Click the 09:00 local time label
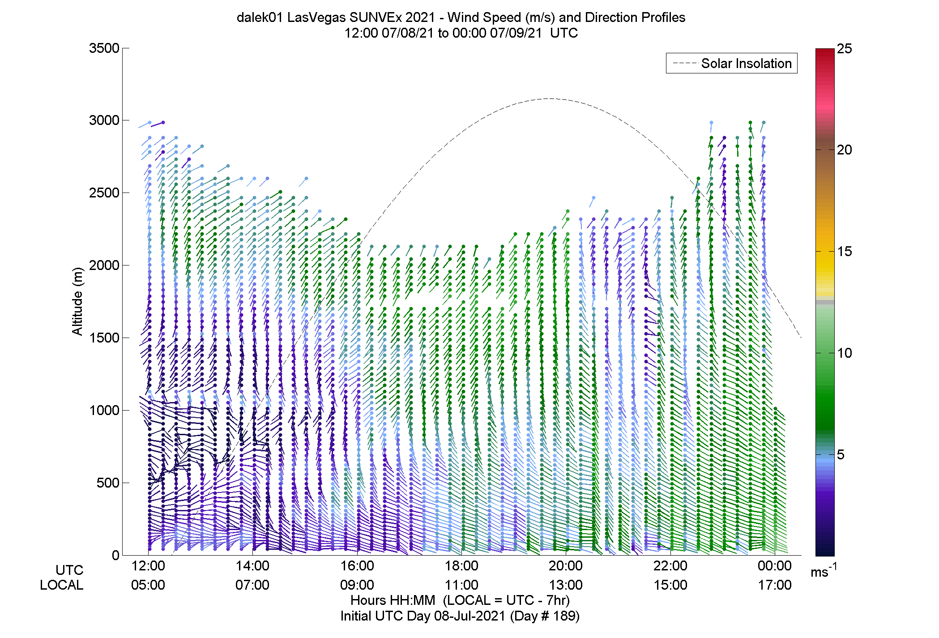The image size is (939, 638). point(357,585)
